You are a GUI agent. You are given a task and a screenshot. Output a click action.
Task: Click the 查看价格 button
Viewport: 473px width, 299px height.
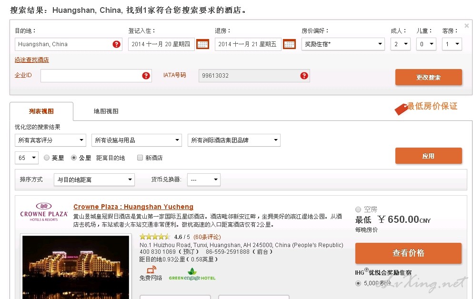tap(408, 253)
